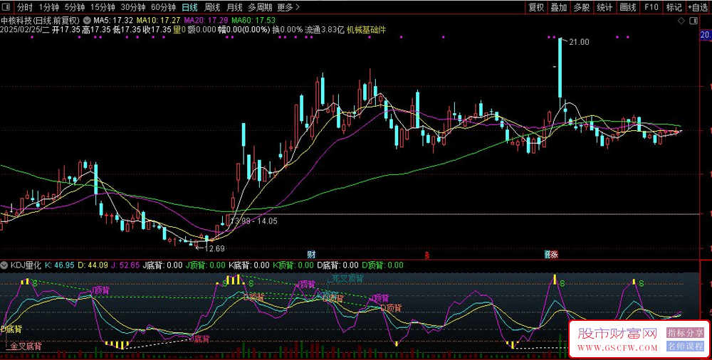This screenshot has height=360, width=712.
Task: Switch to 周线 weekly chart
Action: 212,7
